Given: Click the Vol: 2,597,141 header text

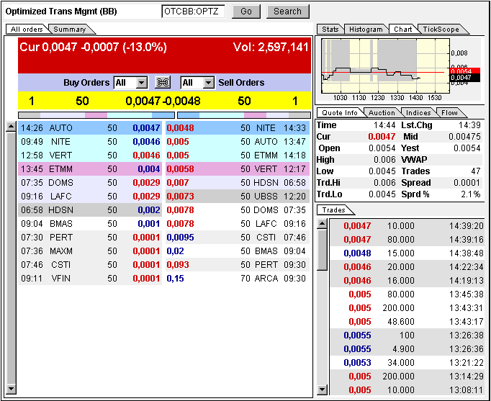Looking at the screenshot, I should (271, 48).
